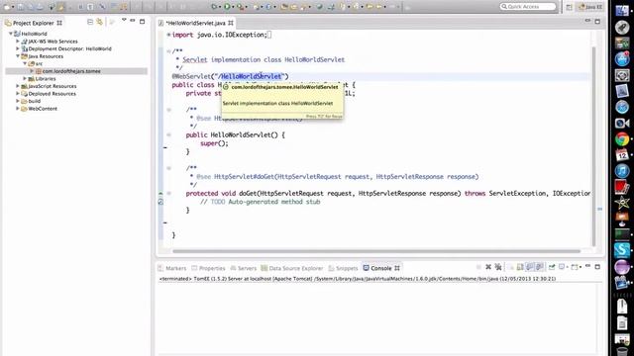Click Pin Console icon

coord(552,267)
